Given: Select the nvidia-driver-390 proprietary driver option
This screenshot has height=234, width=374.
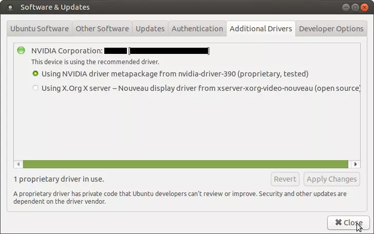Looking at the screenshot, I should (35, 74).
